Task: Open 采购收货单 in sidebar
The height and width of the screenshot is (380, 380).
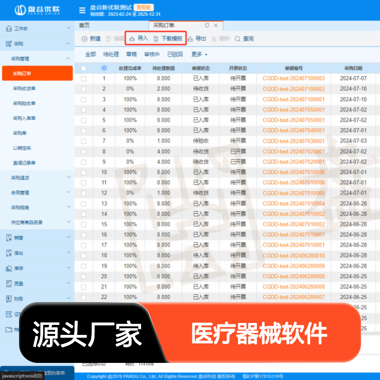Action: (x=24, y=88)
